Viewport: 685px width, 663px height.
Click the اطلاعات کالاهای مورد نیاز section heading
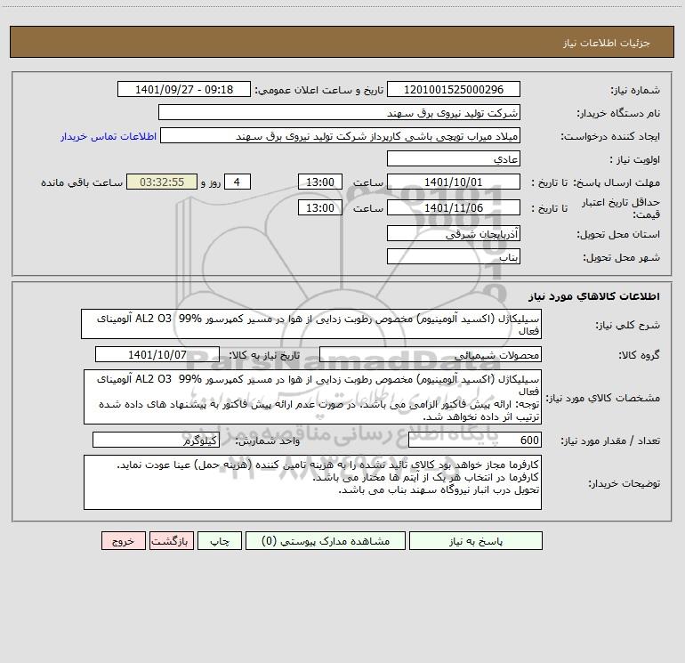pos(594,296)
